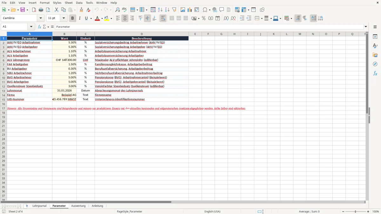Click the AutoFilter funnel icon
Screen dimensions: 381x214
174,10
